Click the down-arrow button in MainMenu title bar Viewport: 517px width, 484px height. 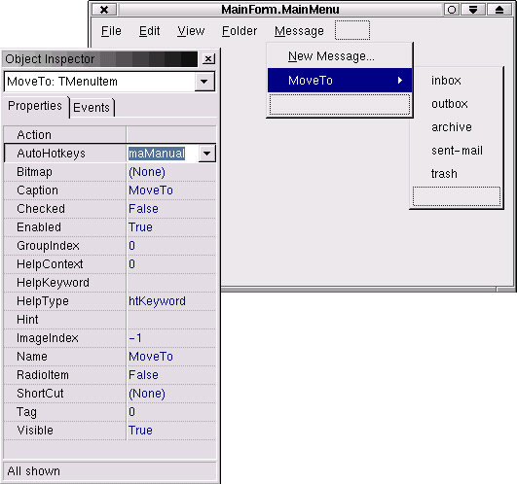tap(473, 10)
